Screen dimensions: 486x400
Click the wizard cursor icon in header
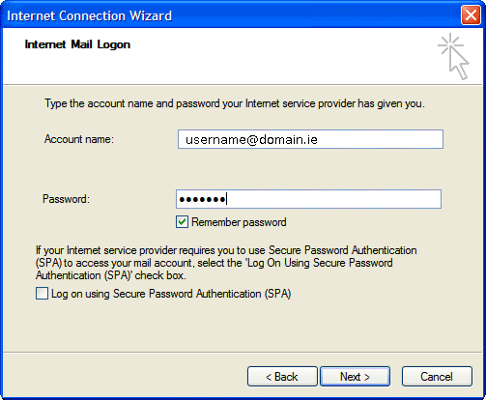454,56
